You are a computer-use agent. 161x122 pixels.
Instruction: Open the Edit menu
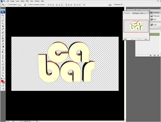click(8, 1)
